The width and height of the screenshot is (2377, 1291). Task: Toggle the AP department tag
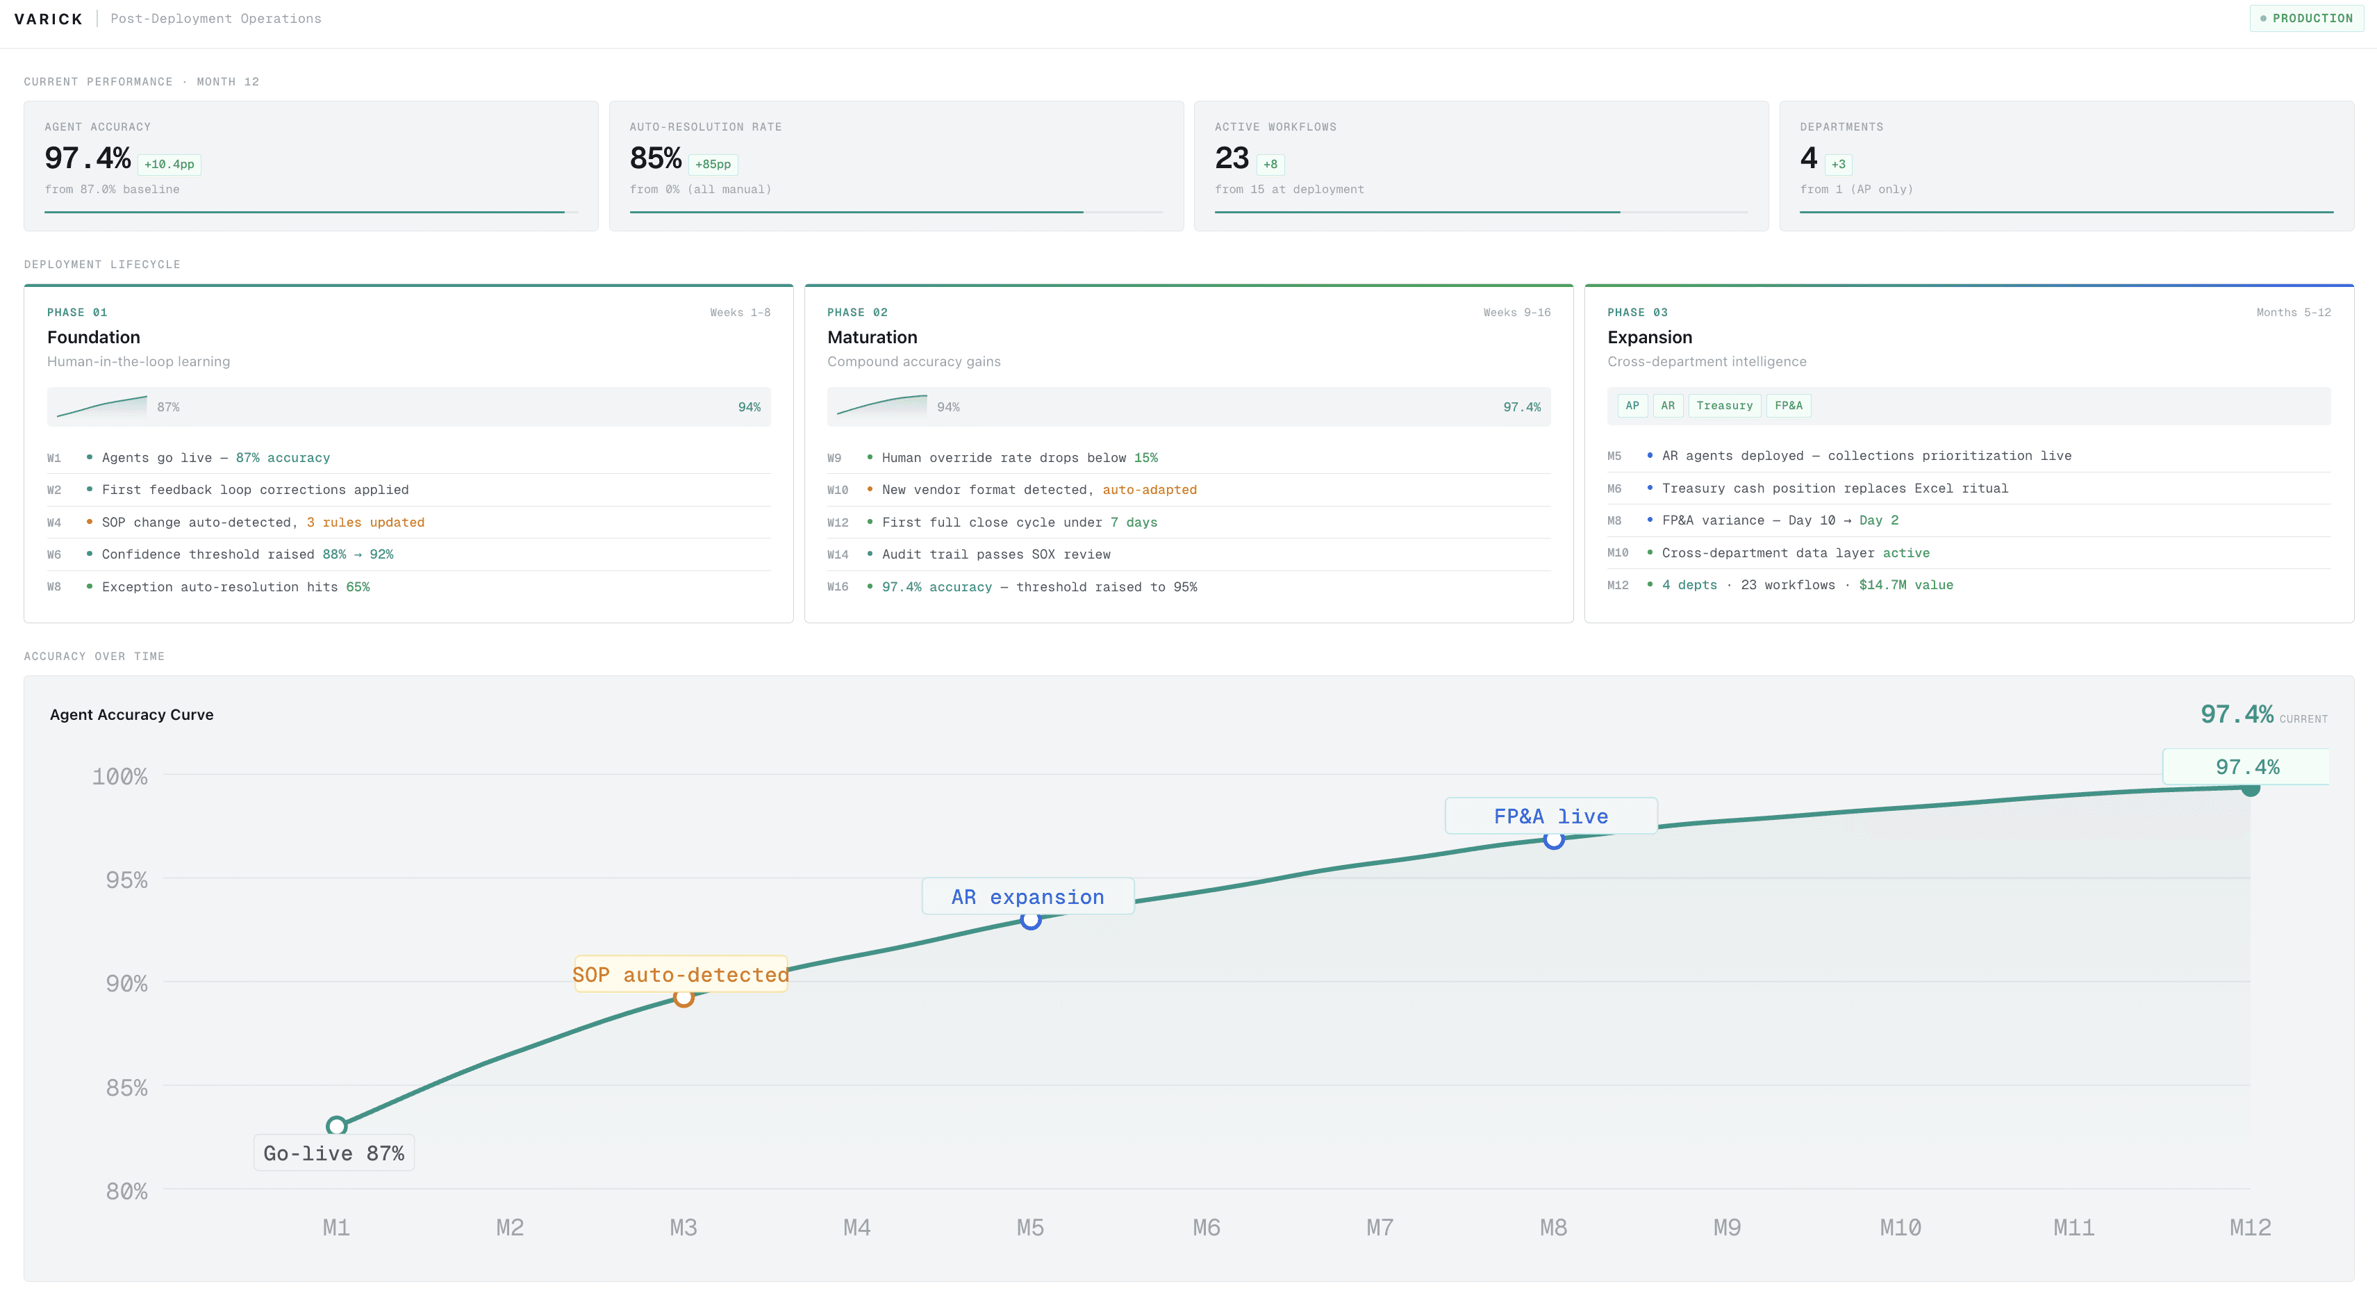1632,405
